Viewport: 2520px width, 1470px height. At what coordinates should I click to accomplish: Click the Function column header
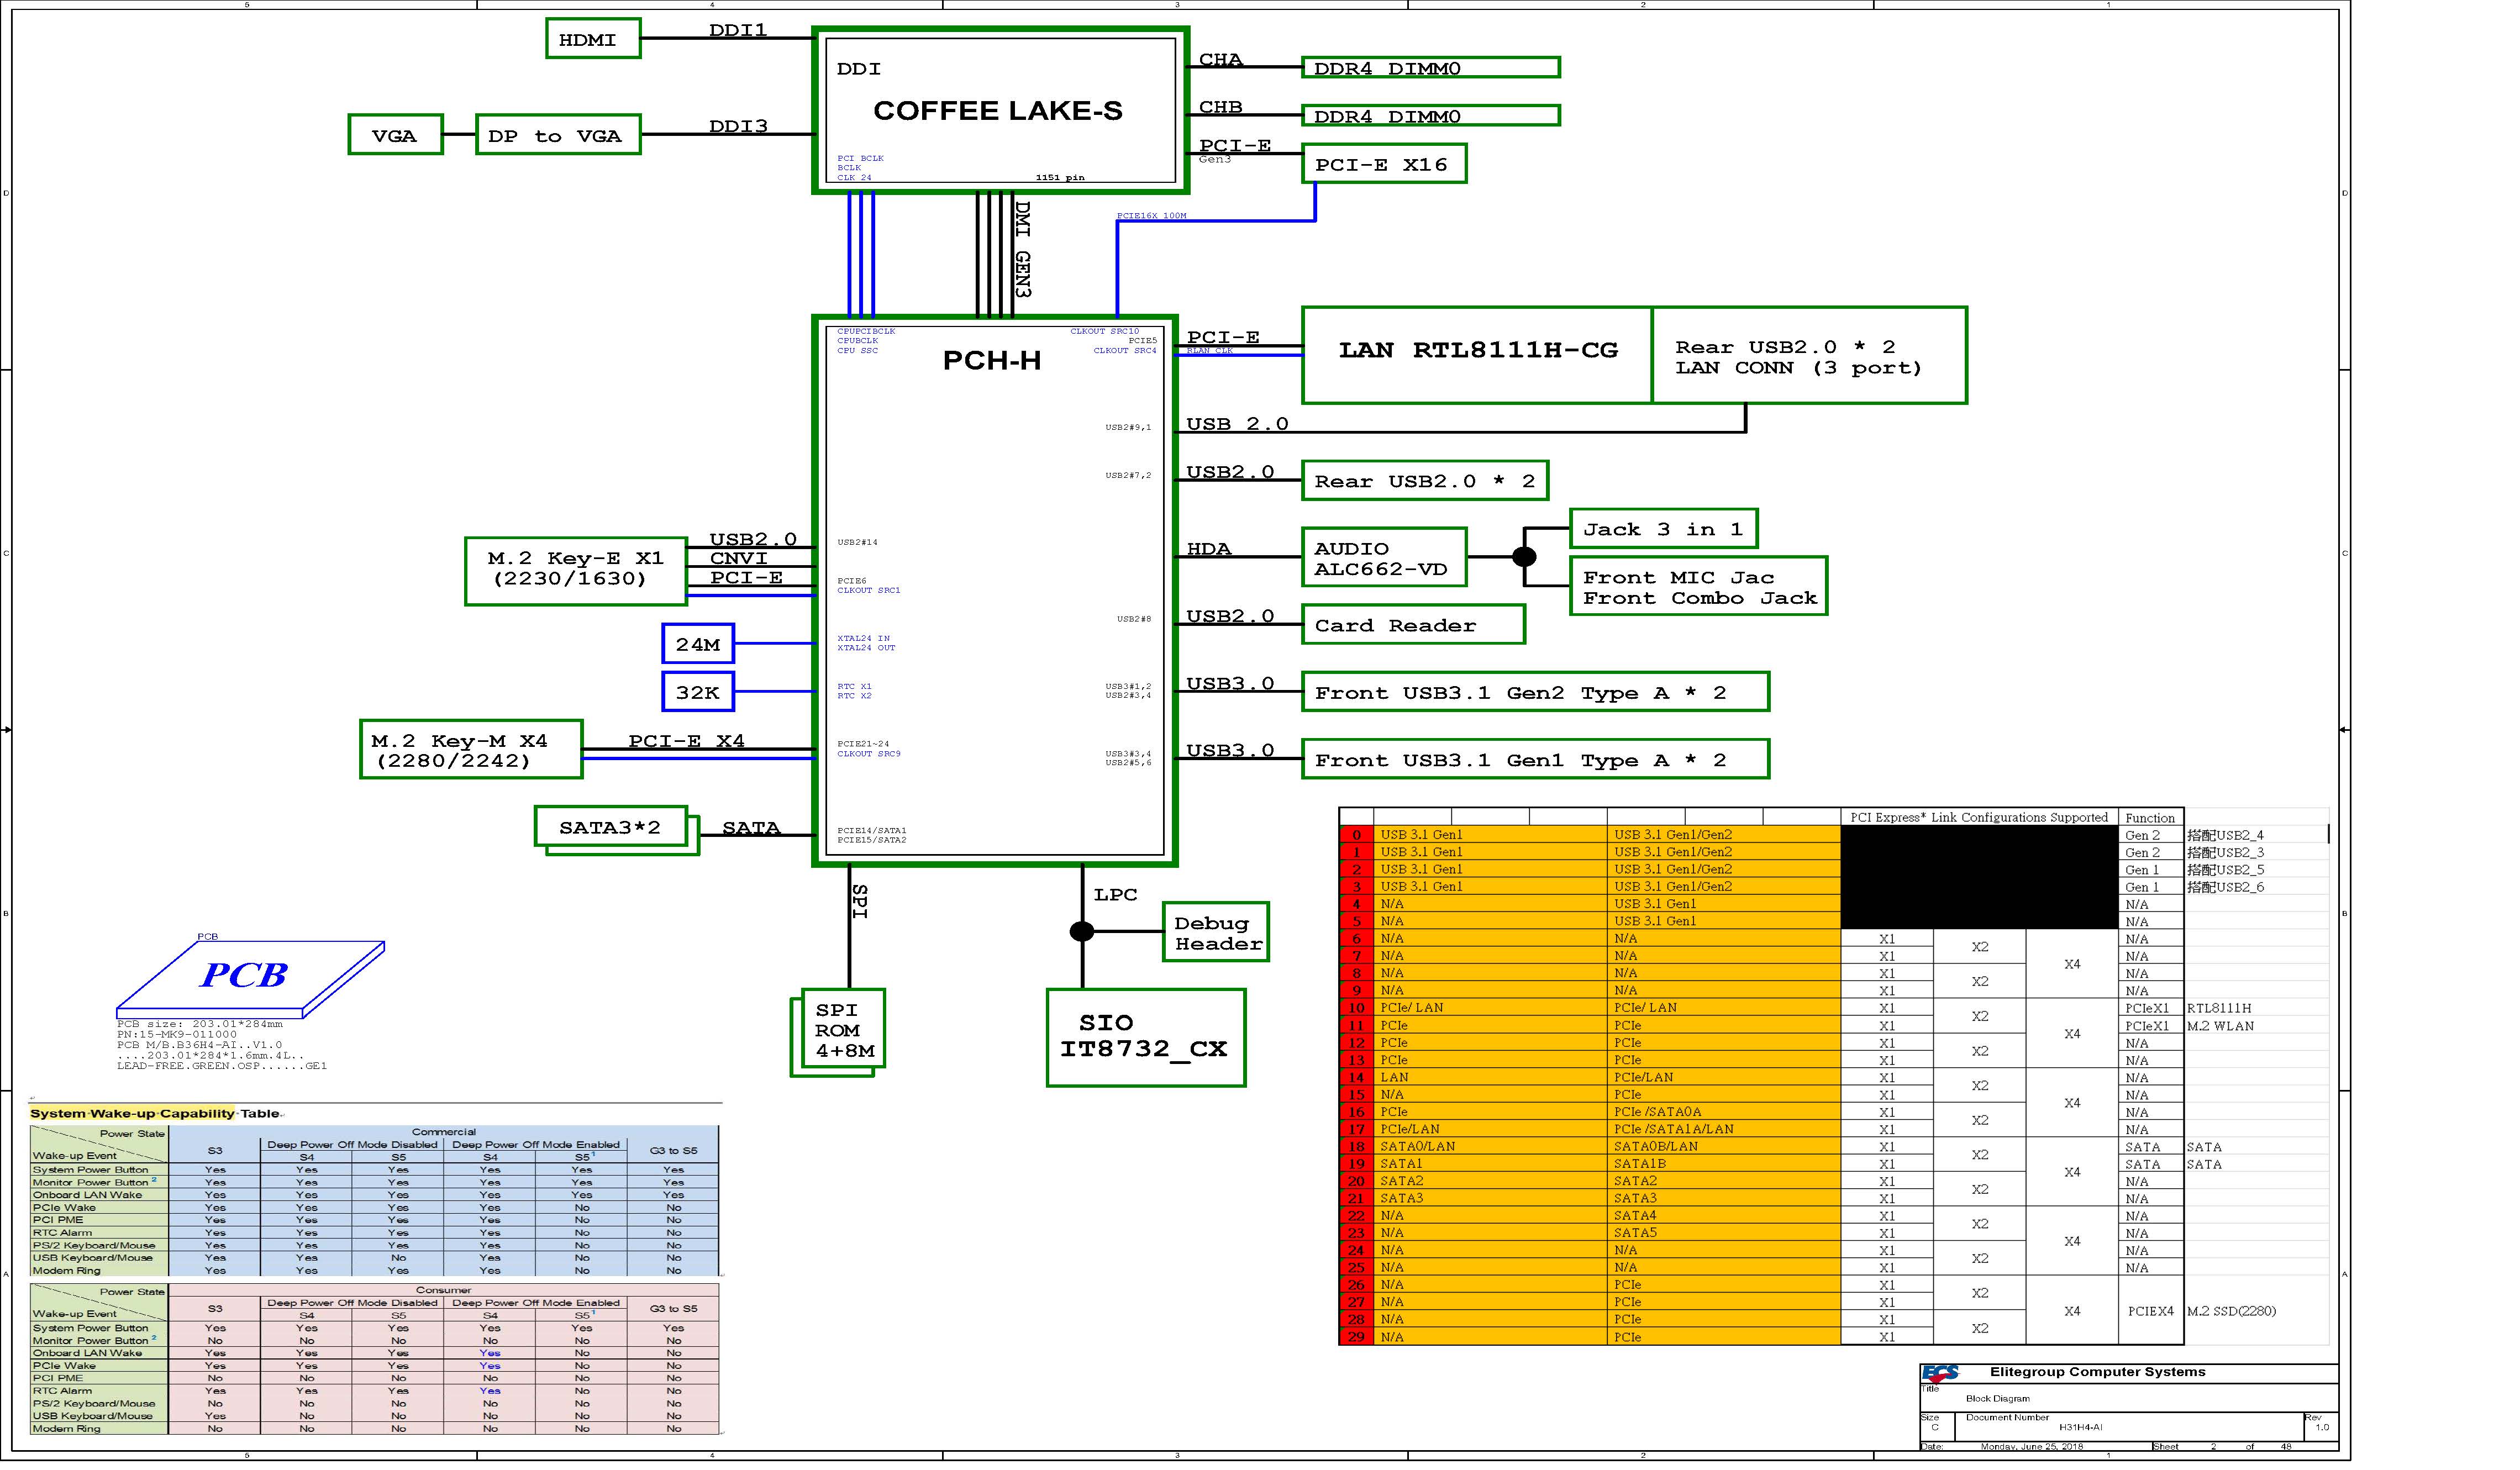[x=2150, y=818]
